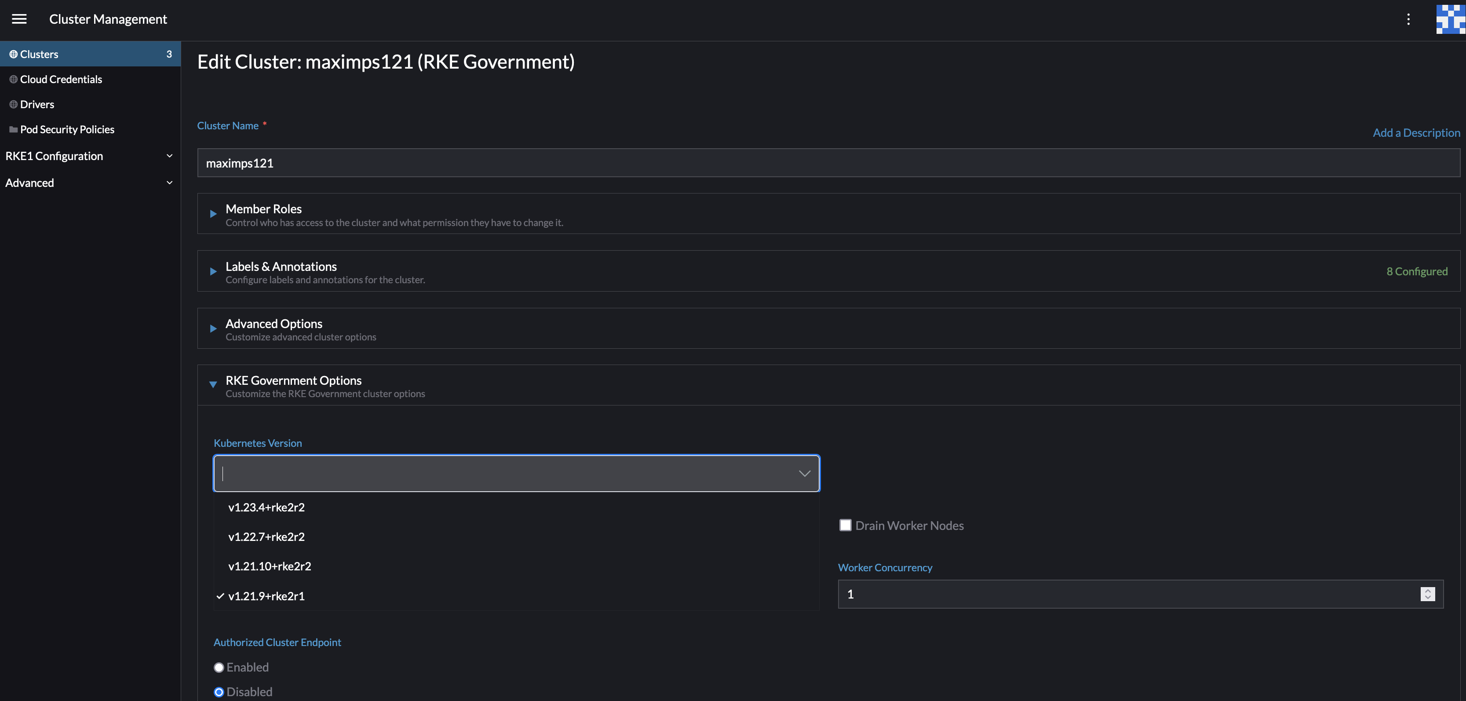Click the Worker Concurrency stepper arrows
1466x701 pixels.
[x=1429, y=593]
